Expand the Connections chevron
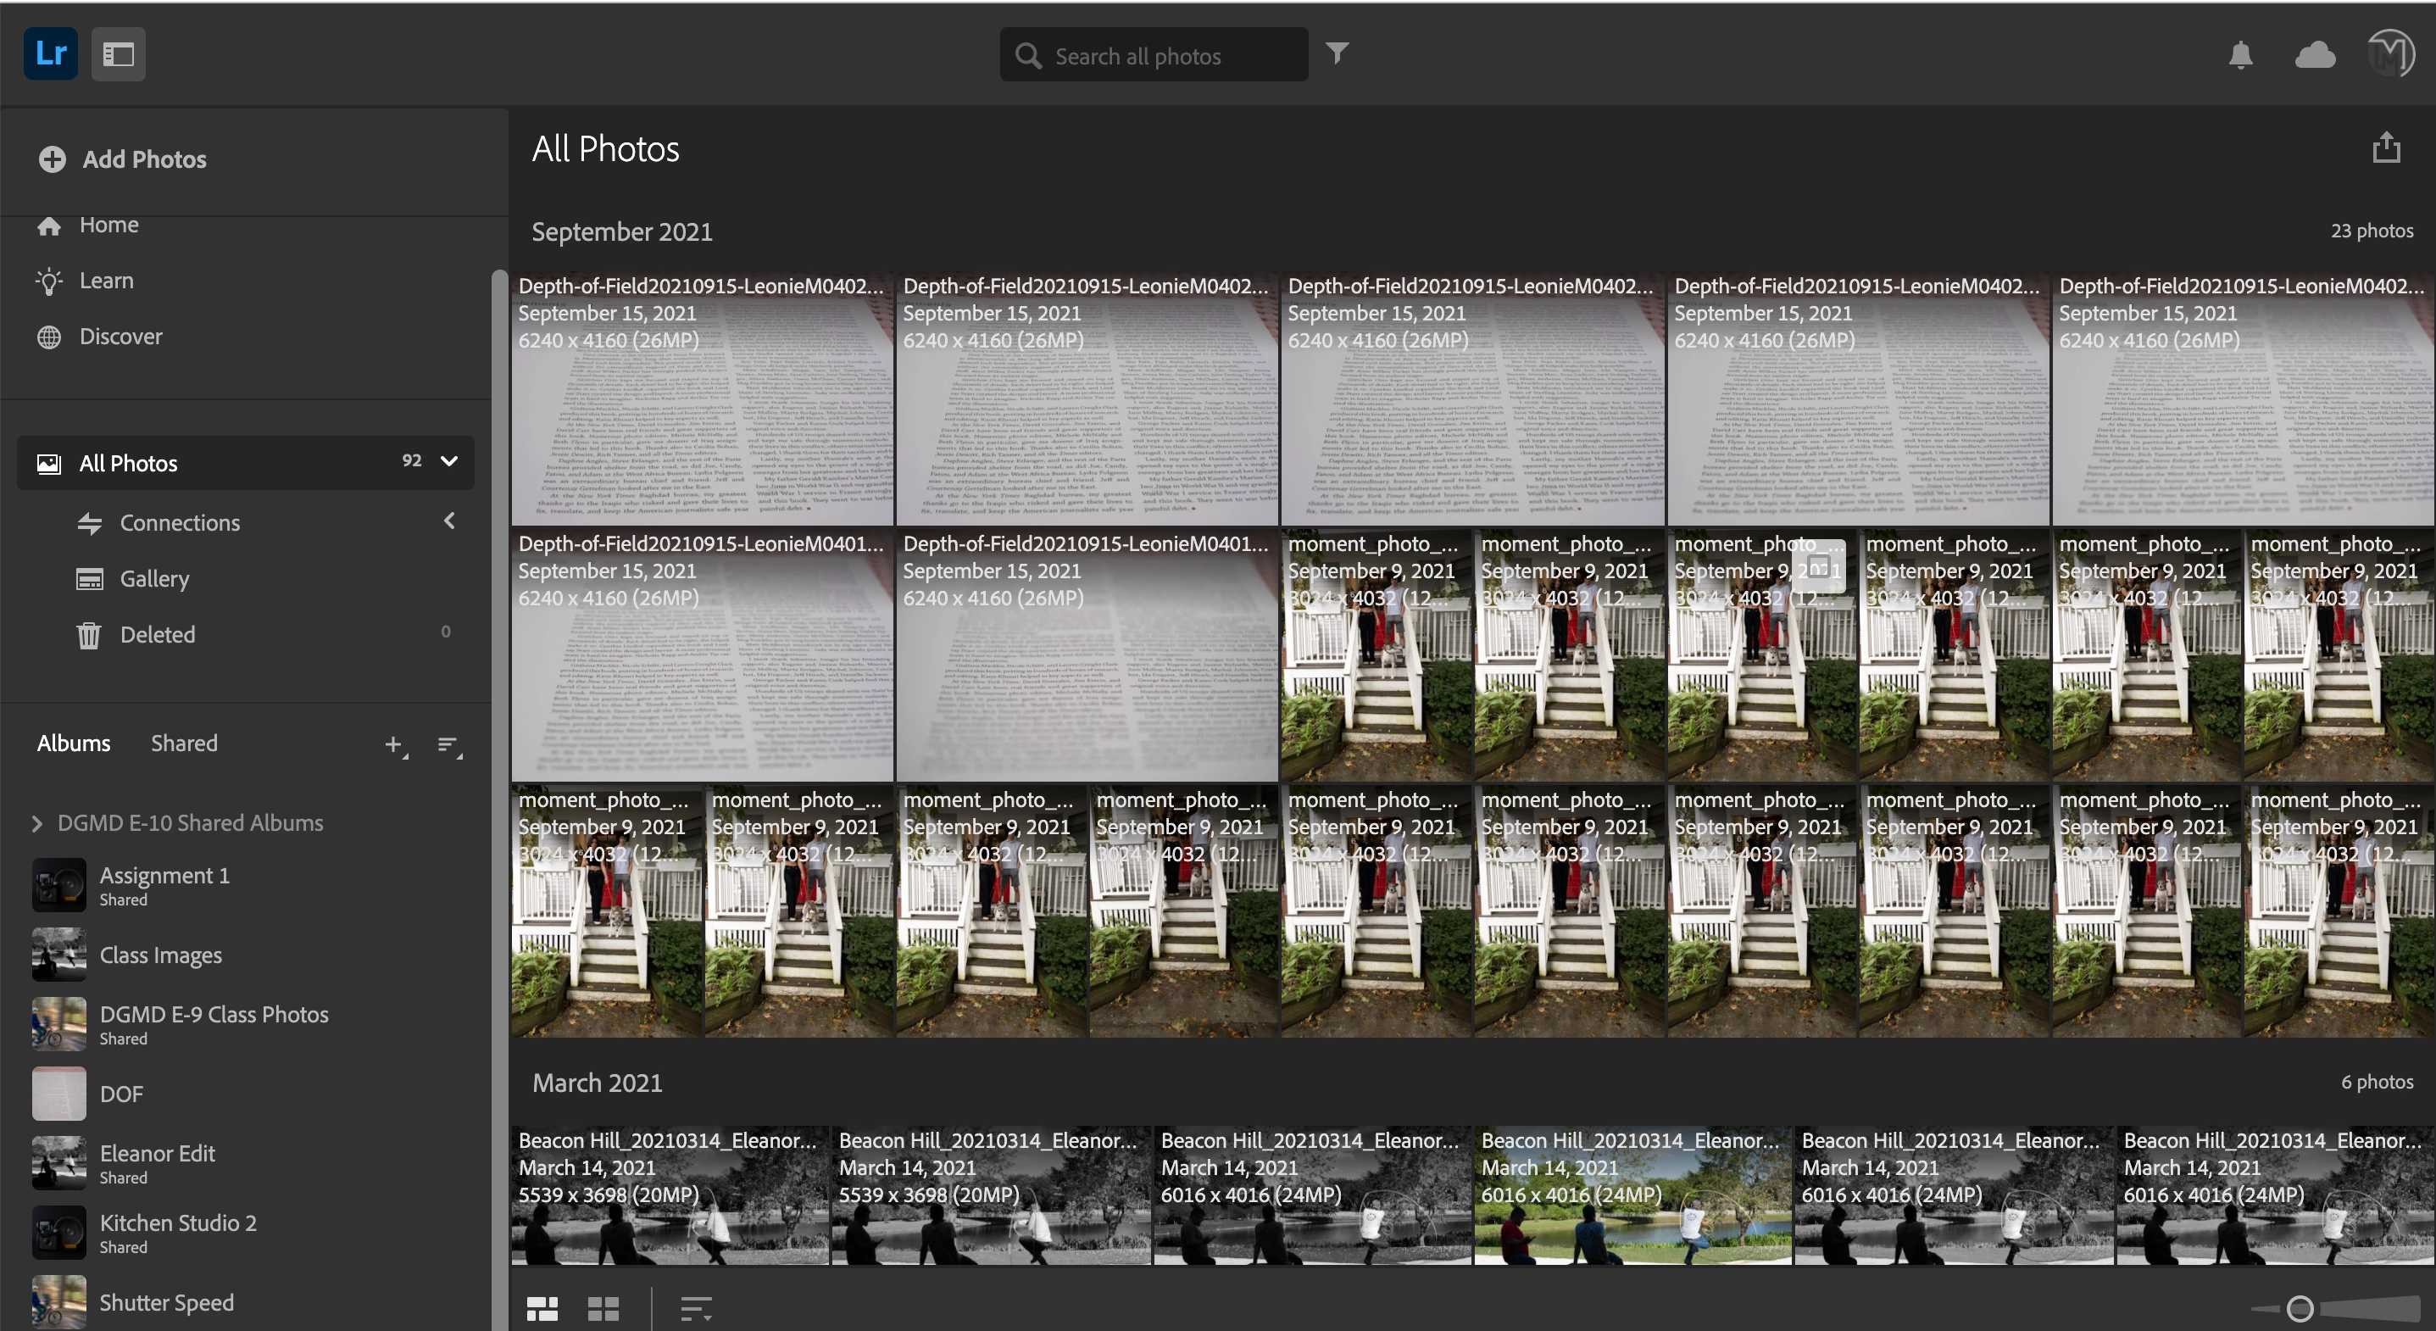Image resolution: width=2436 pixels, height=1331 pixels. [449, 521]
